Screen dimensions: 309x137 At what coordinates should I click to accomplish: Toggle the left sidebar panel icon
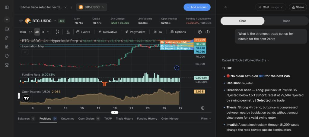(7, 7)
